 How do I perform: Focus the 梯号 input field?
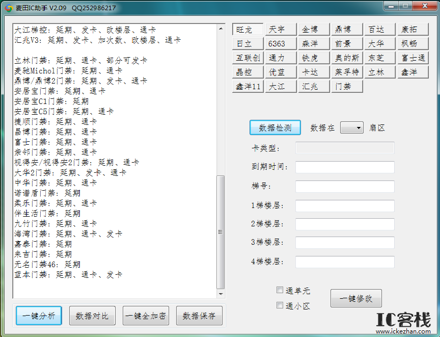click(345, 187)
